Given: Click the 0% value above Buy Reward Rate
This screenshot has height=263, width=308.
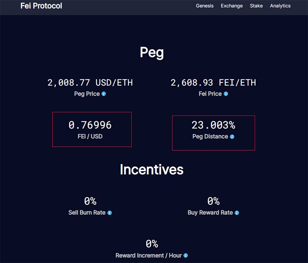Looking at the screenshot, I should pyautogui.click(x=213, y=201).
